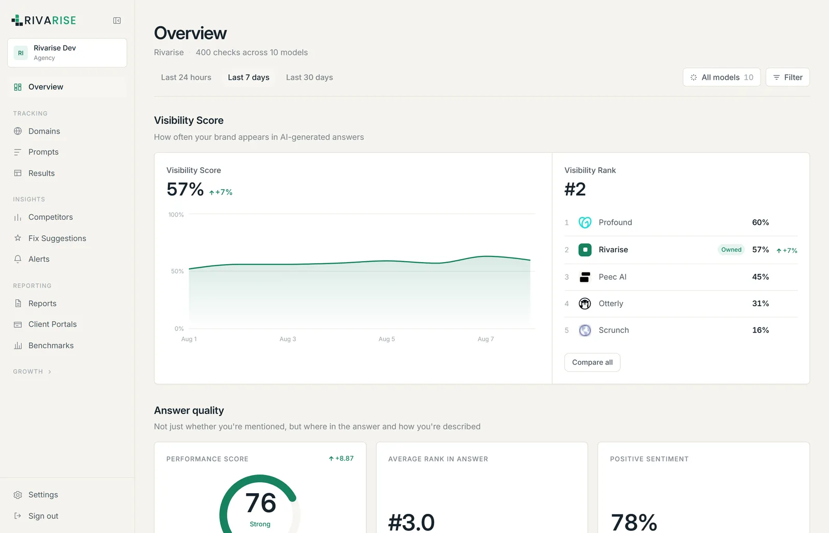The image size is (829, 533).
Task: Click the Peec AI competitor name
Action: (612, 277)
